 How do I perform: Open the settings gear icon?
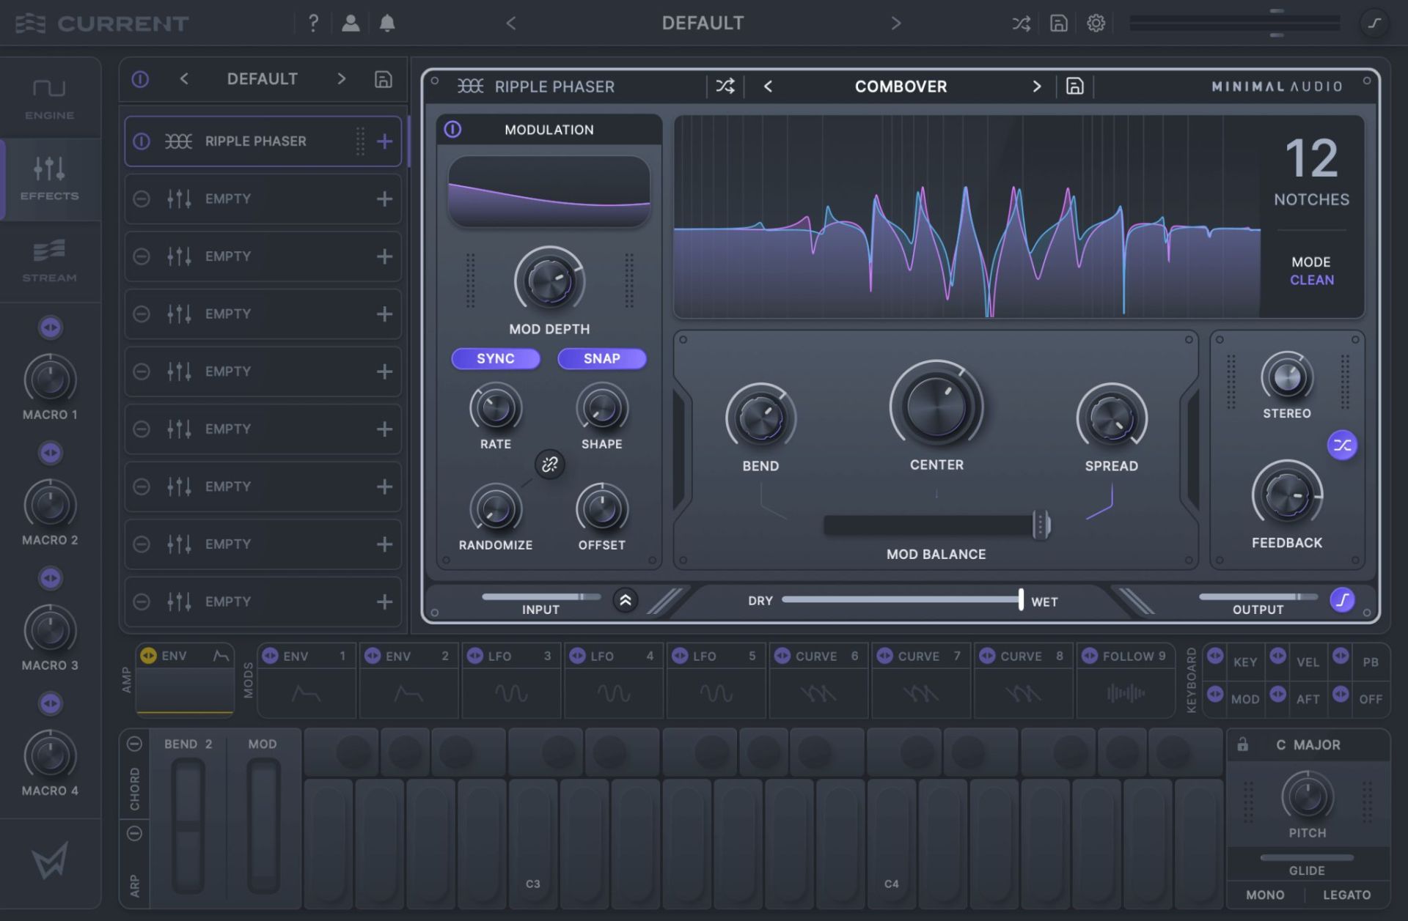tap(1096, 23)
